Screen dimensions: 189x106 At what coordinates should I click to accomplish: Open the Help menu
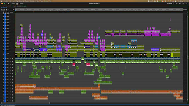click(50, 1)
